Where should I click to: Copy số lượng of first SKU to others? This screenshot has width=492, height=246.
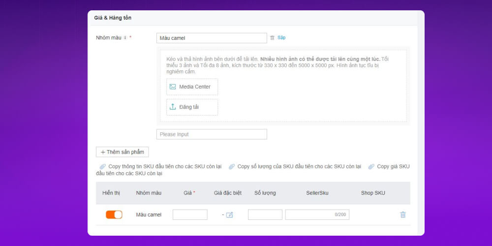pos(295,167)
